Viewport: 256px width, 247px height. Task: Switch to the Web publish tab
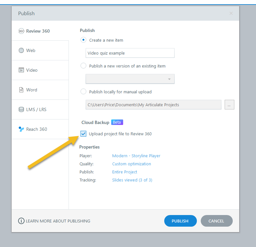pos(40,50)
